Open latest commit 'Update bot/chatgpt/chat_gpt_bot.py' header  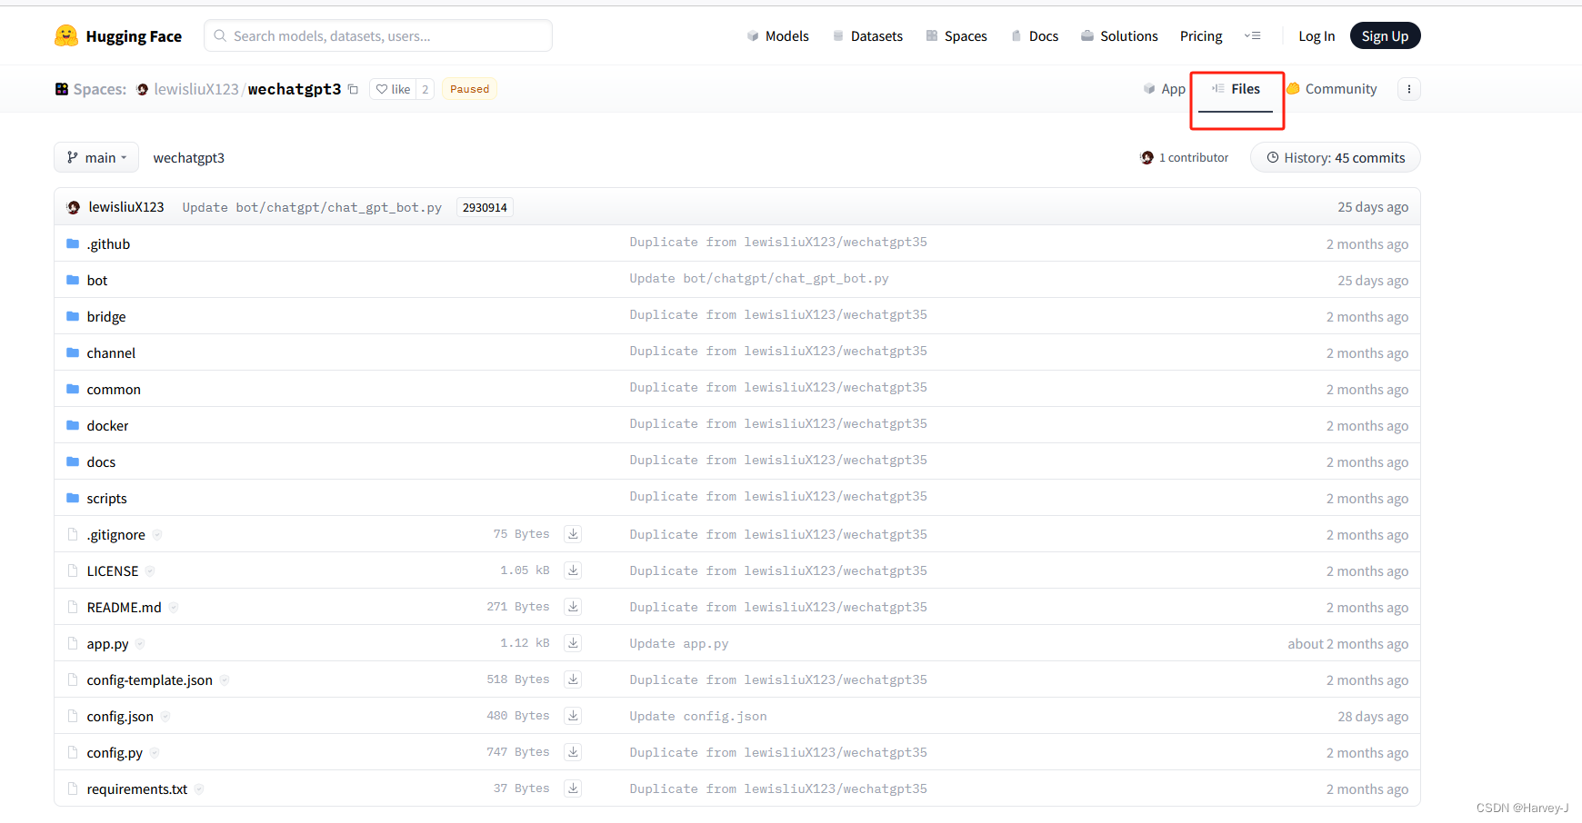pos(312,207)
